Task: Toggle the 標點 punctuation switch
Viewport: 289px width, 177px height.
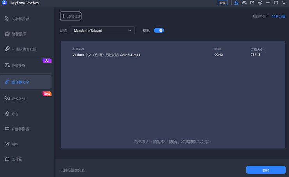Action: point(159,30)
